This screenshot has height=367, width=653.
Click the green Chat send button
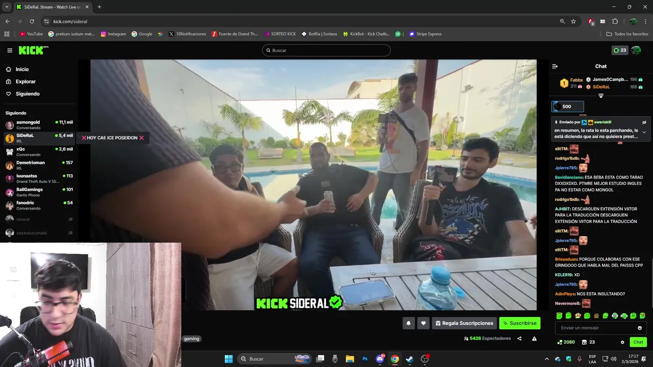[x=638, y=342]
